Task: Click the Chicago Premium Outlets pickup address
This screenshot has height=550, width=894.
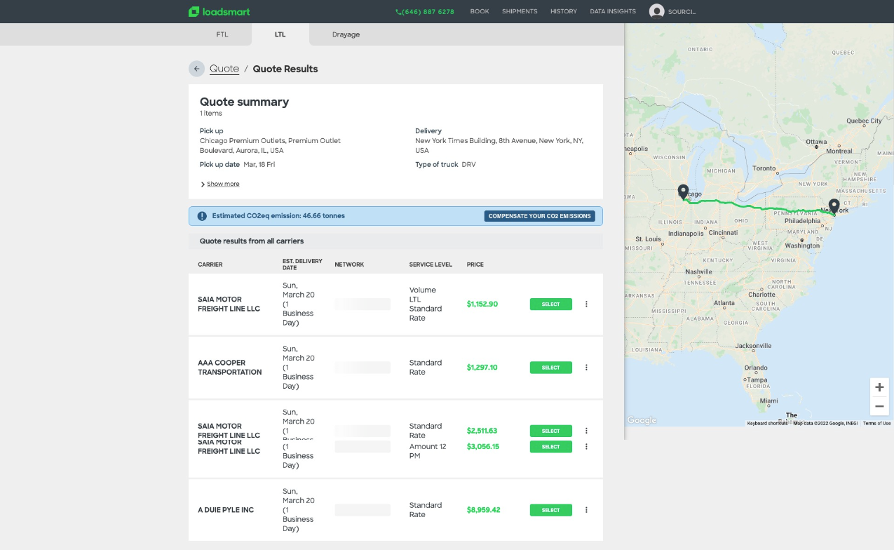Action: click(271, 145)
